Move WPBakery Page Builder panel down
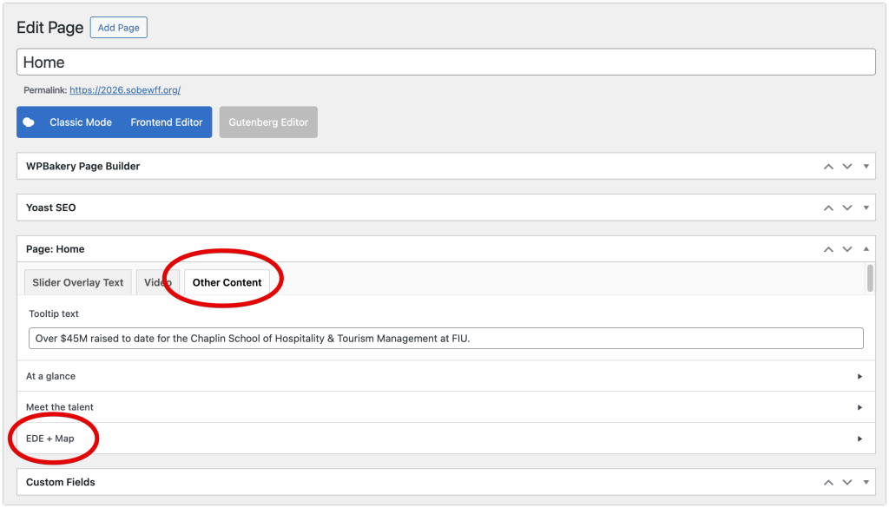This screenshot has width=889, height=508. coord(847,167)
